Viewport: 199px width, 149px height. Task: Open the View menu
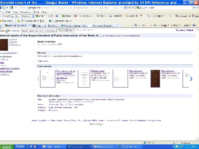click(15, 12)
